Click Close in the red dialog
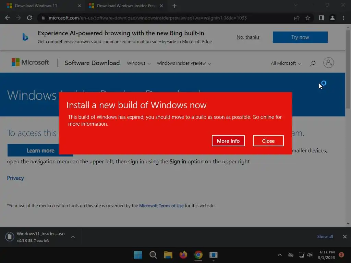The width and height of the screenshot is (351, 263). point(268,141)
